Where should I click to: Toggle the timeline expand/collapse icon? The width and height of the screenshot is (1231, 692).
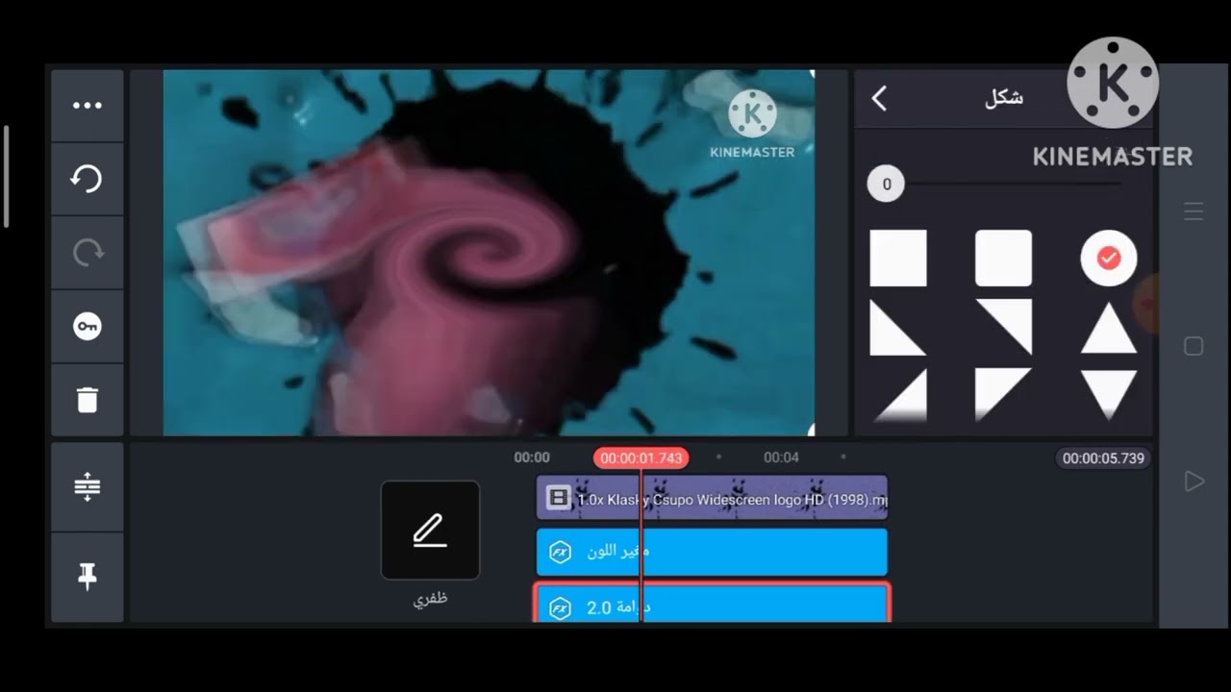point(88,487)
